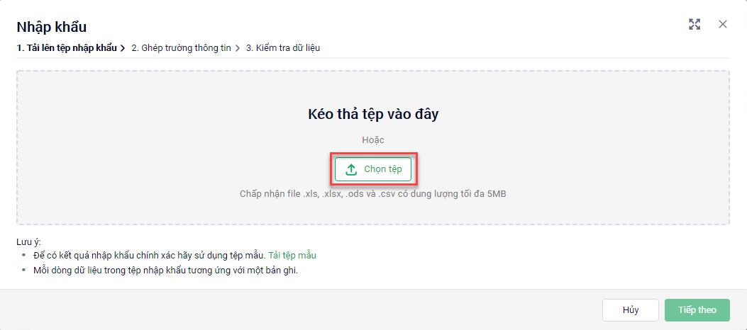747x330 pixels.
Task: Download the template via Tải tệp mẫu
Action: click(x=292, y=256)
